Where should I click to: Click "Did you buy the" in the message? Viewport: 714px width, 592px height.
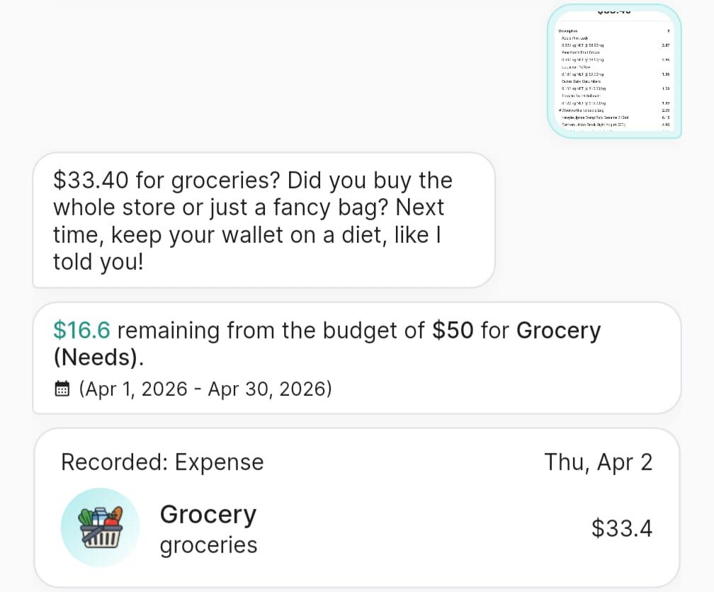coord(370,181)
